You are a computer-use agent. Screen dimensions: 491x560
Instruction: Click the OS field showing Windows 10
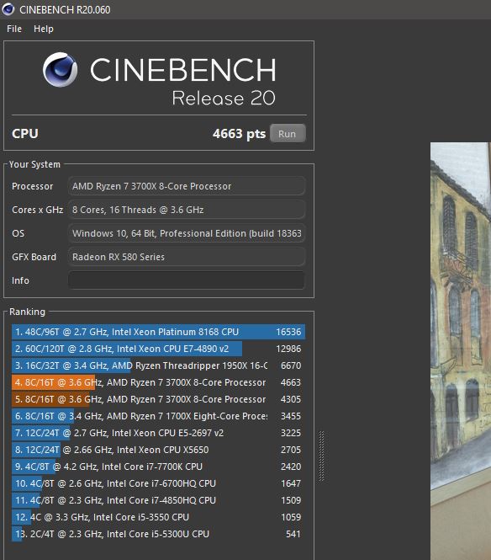(187, 233)
